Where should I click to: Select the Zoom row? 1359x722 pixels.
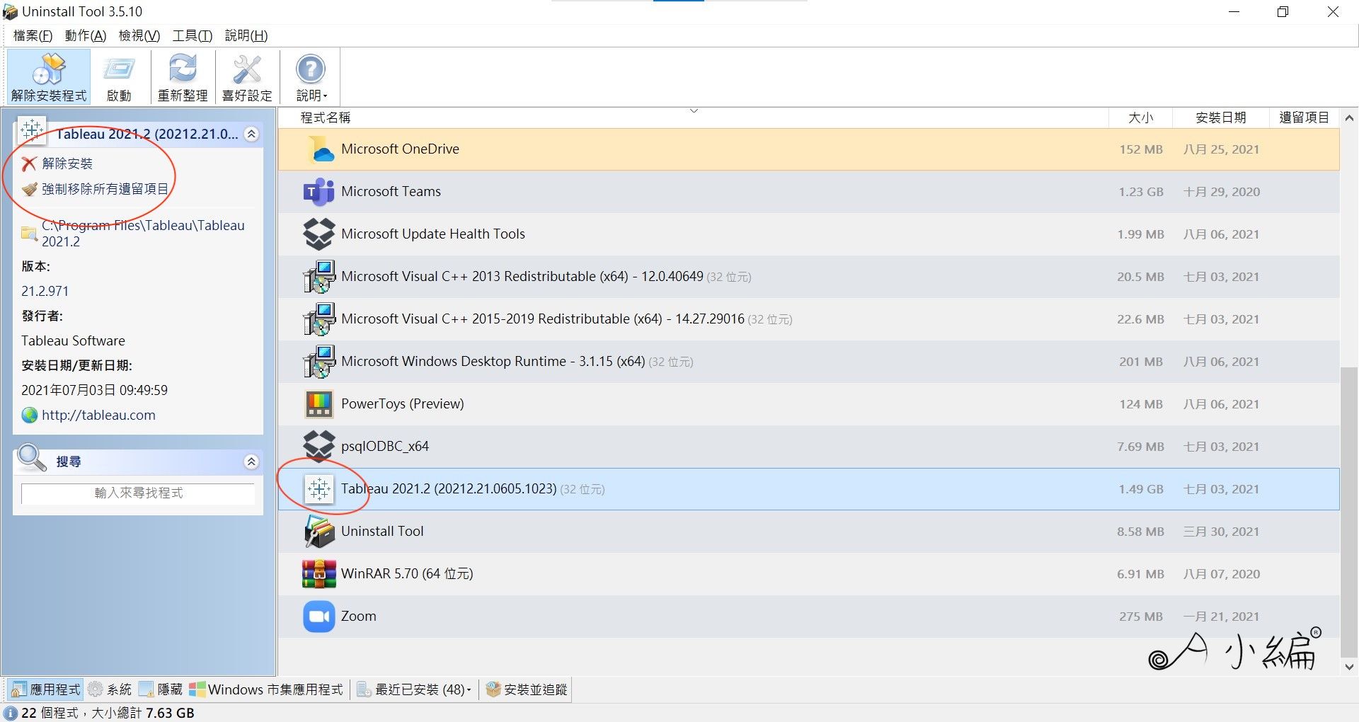point(809,617)
